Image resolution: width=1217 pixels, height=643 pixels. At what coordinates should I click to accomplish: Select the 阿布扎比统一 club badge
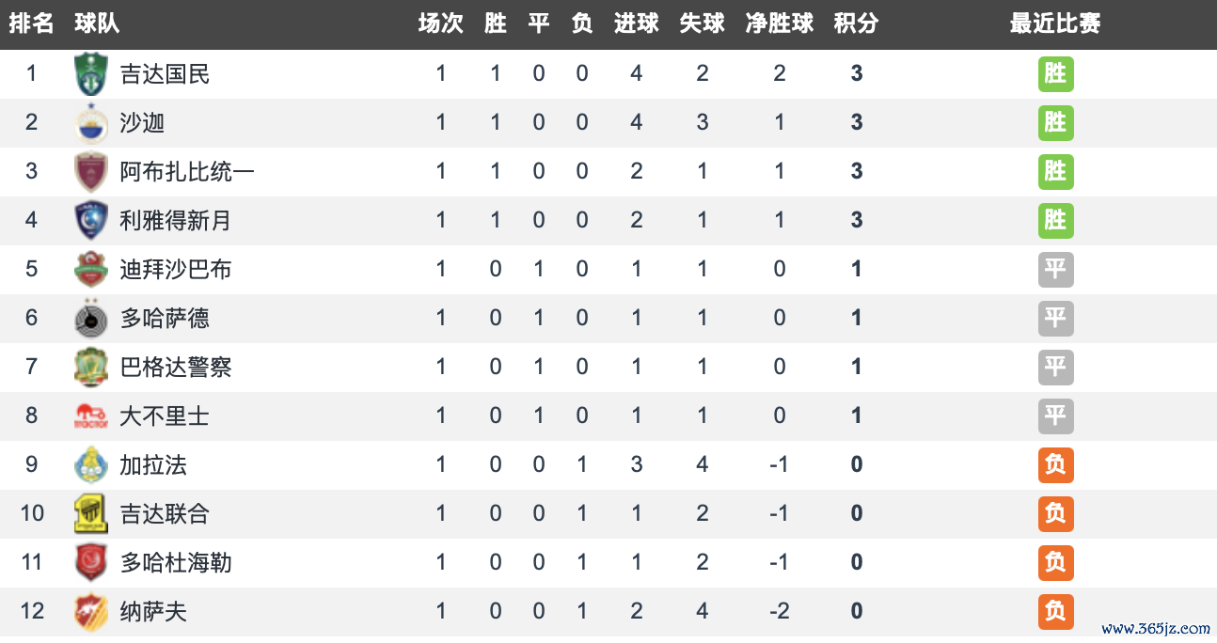[91, 172]
